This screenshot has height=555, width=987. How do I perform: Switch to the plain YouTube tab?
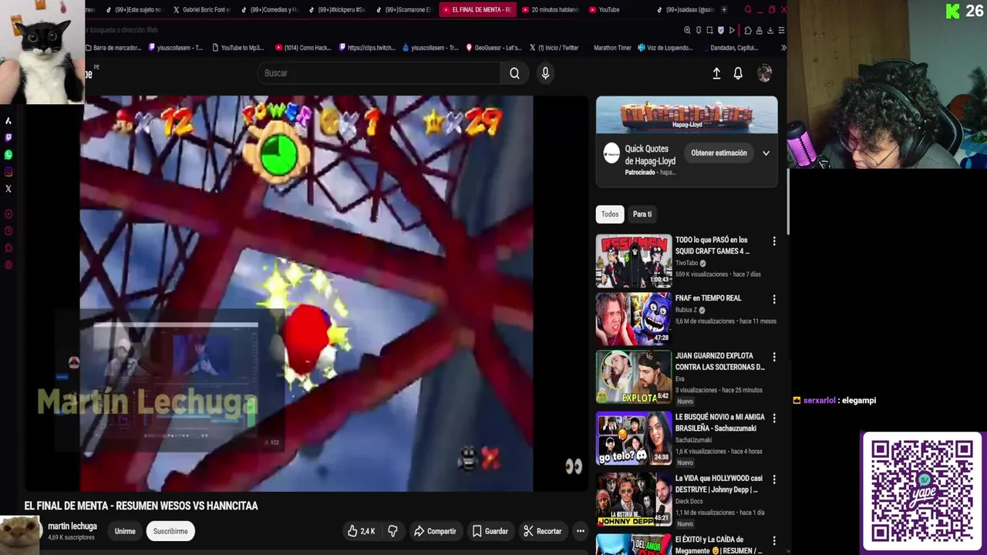(x=617, y=10)
